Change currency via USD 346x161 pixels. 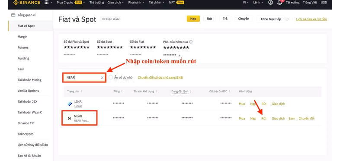click(324, 3)
